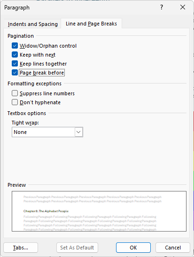Screen dimensions: 194x257
Task: Check the Don't hyphenate box
Action: pos(15,102)
